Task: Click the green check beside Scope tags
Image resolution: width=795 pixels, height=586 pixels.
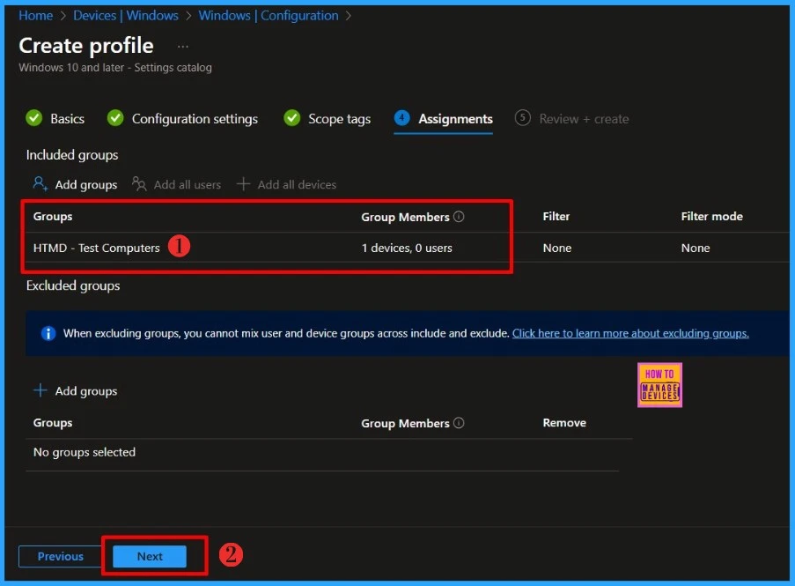Action: pos(291,118)
